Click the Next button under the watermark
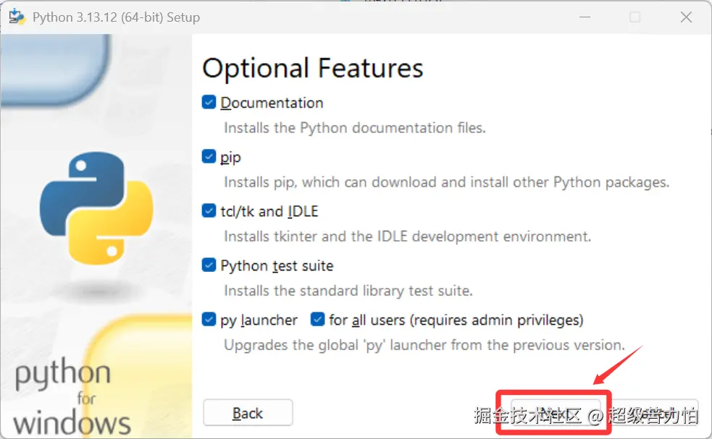Image resolution: width=712 pixels, height=439 pixels. (556, 413)
